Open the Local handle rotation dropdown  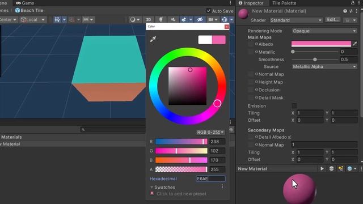coord(33,20)
